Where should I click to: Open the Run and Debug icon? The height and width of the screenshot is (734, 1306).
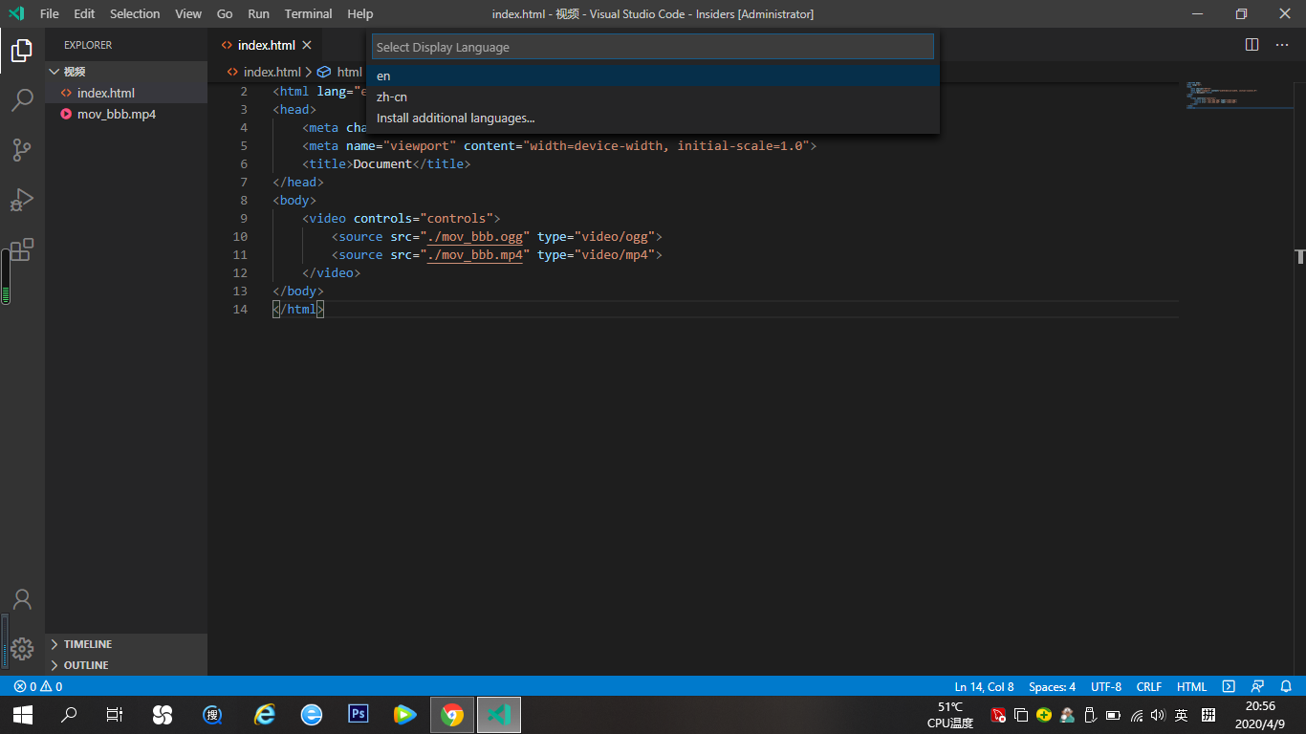(x=21, y=199)
